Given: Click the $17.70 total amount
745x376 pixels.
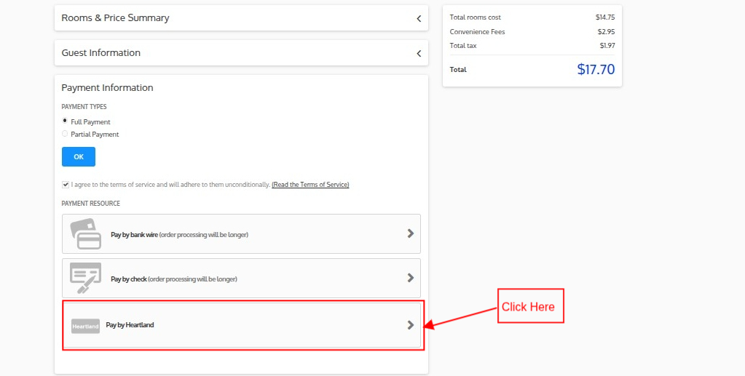Looking at the screenshot, I should (x=596, y=69).
